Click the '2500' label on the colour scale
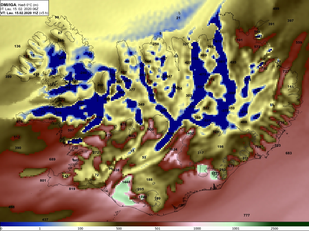Image resolution: width=309 pixels, height=231 pixels. 274,229
